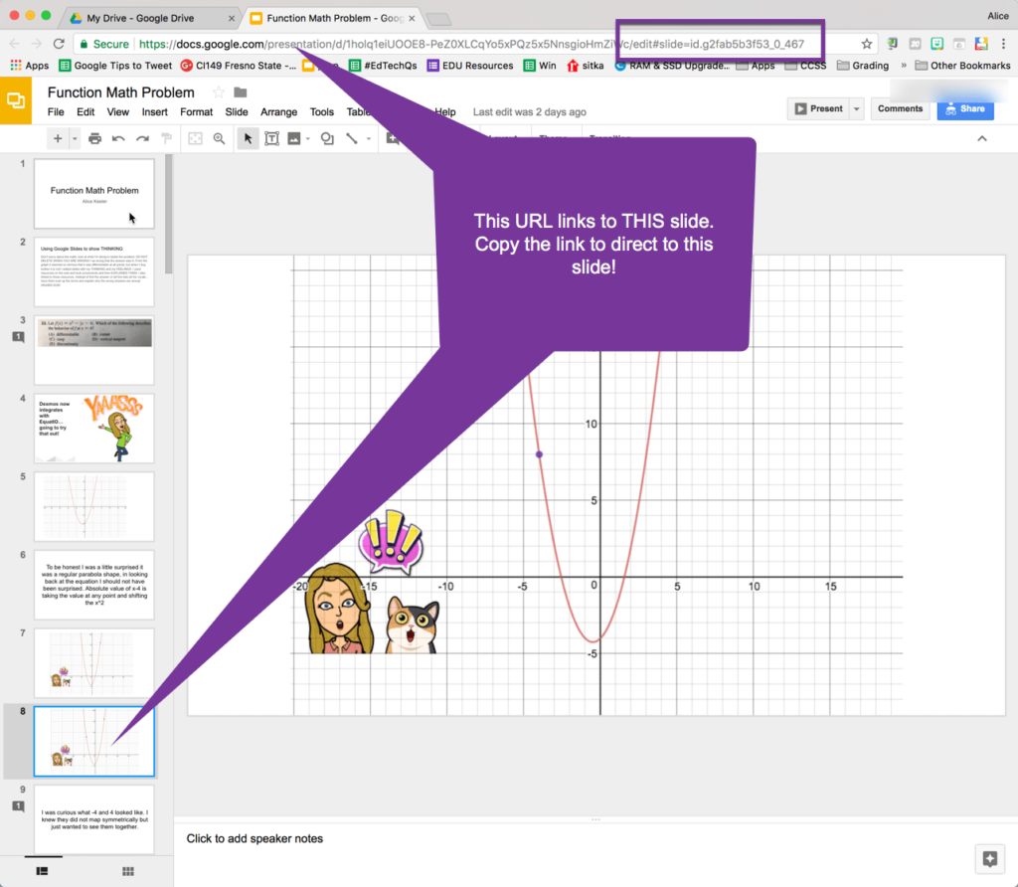This screenshot has width=1018, height=887.
Task: Open the Other Bookmarks folder
Action: coord(962,65)
